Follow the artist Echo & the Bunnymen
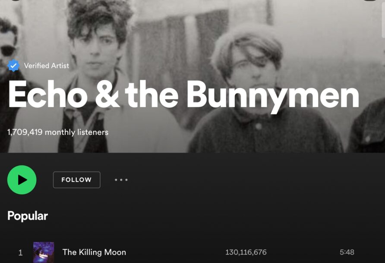 (76, 180)
